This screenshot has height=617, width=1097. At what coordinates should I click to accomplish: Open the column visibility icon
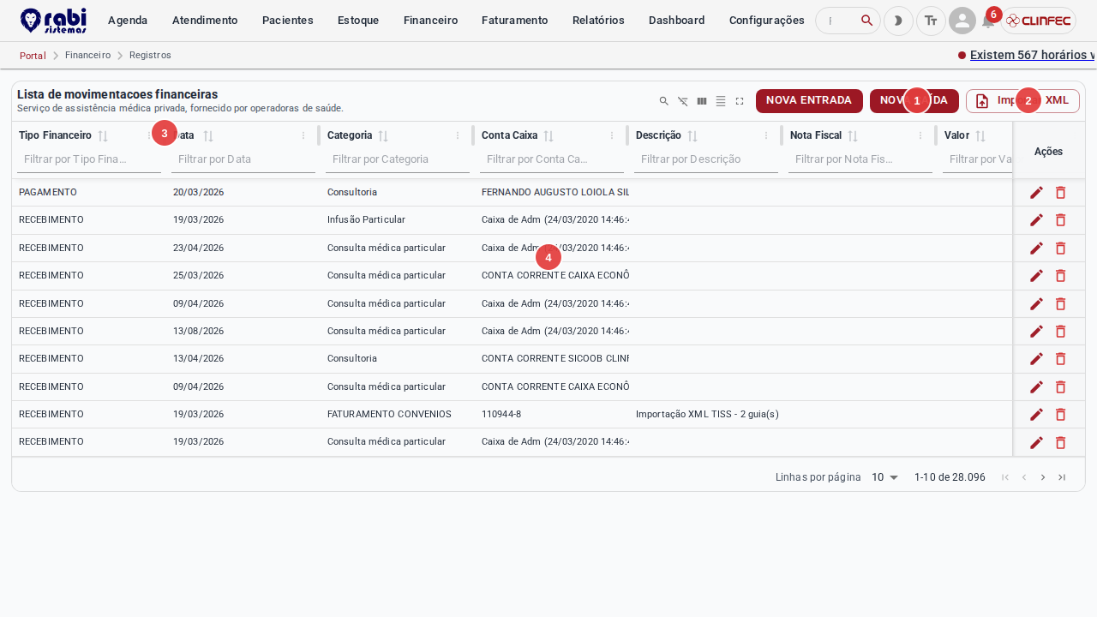(x=702, y=101)
